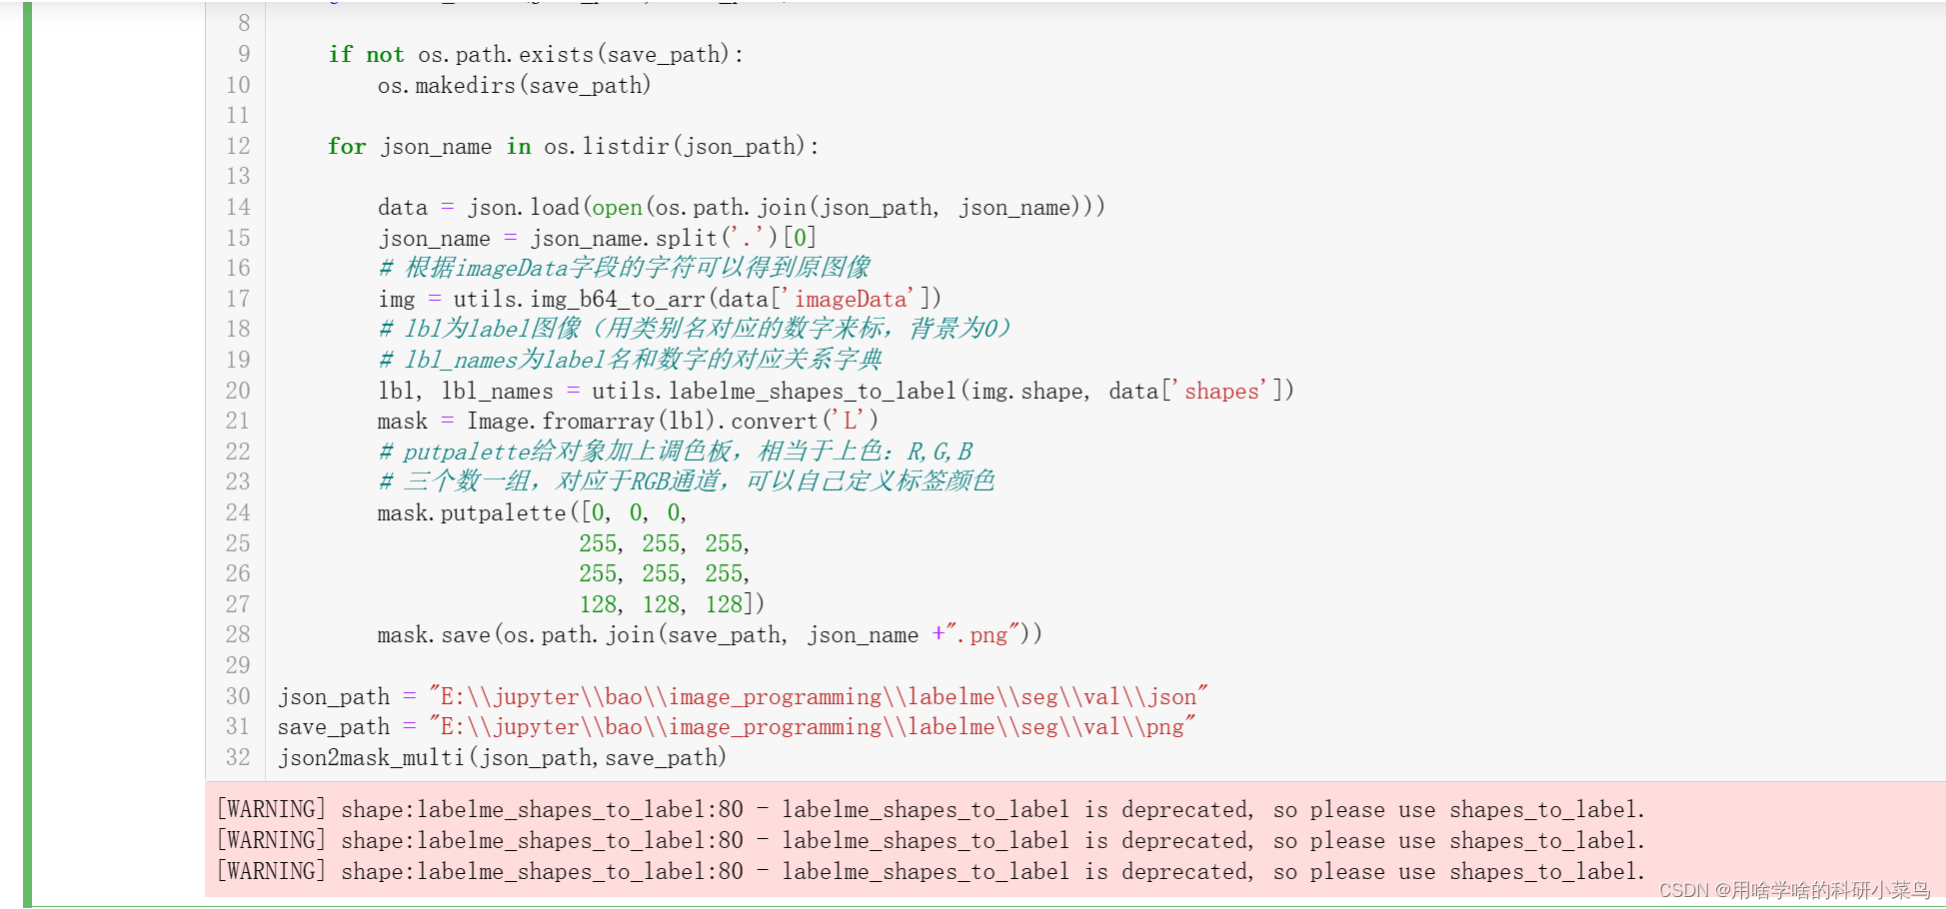
Task: Click the 'json2mask_multi(json_path,save_path)' call
Action: 502,757
